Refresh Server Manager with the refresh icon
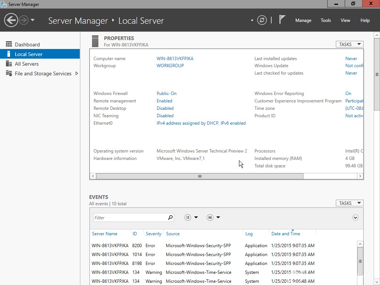This screenshot has height=285, width=380. (262, 20)
